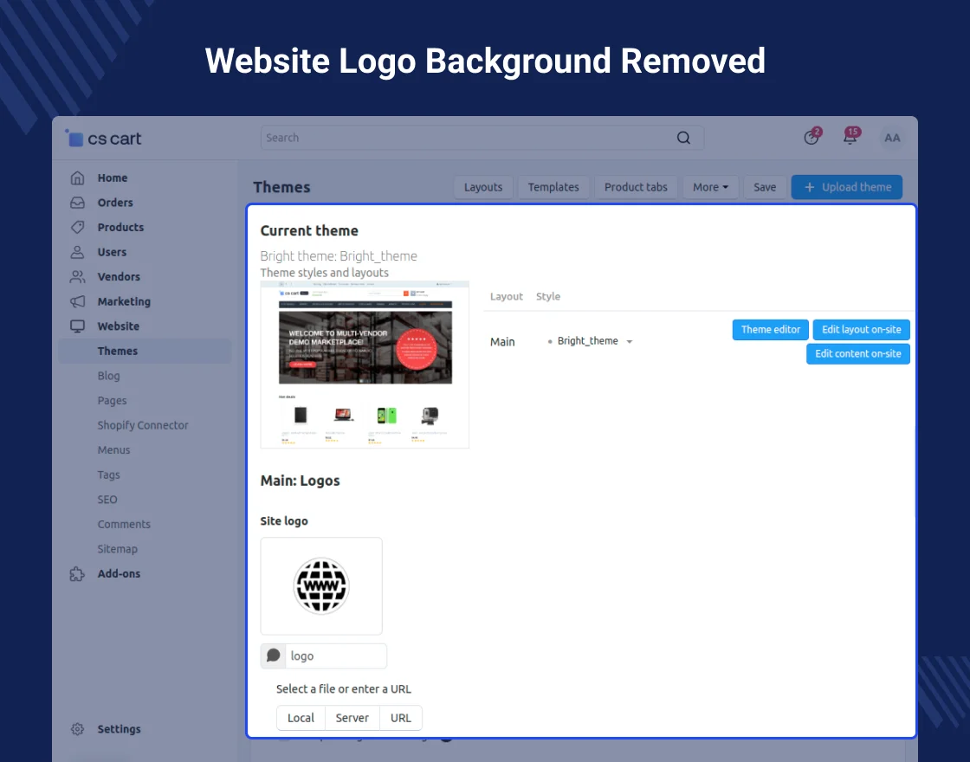Open the notifications bell icon
Screen dimensions: 970x762
pos(850,138)
